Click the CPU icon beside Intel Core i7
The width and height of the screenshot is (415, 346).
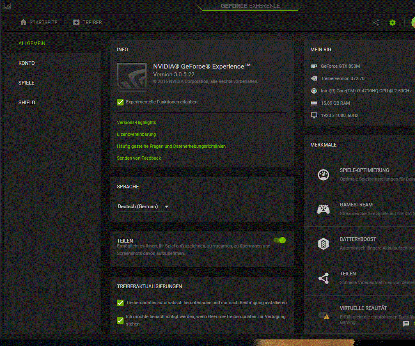coord(314,91)
